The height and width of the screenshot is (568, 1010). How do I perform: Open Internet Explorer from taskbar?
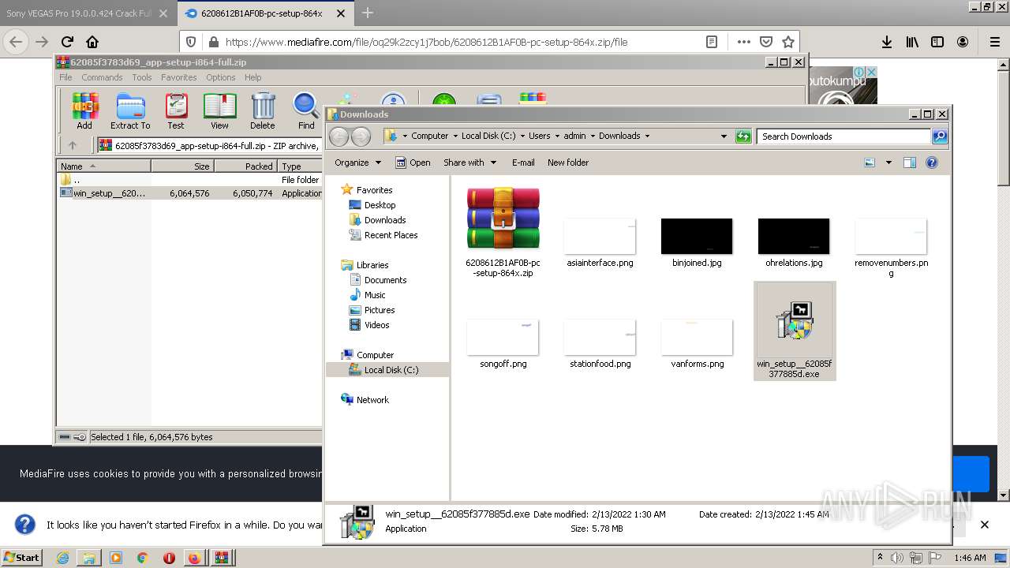coord(62,558)
